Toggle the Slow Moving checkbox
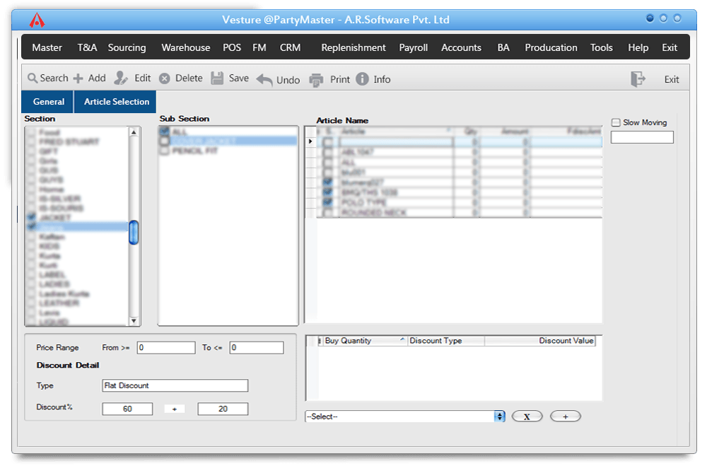Image resolution: width=707 pixels, height=466 pixels. 616,123
